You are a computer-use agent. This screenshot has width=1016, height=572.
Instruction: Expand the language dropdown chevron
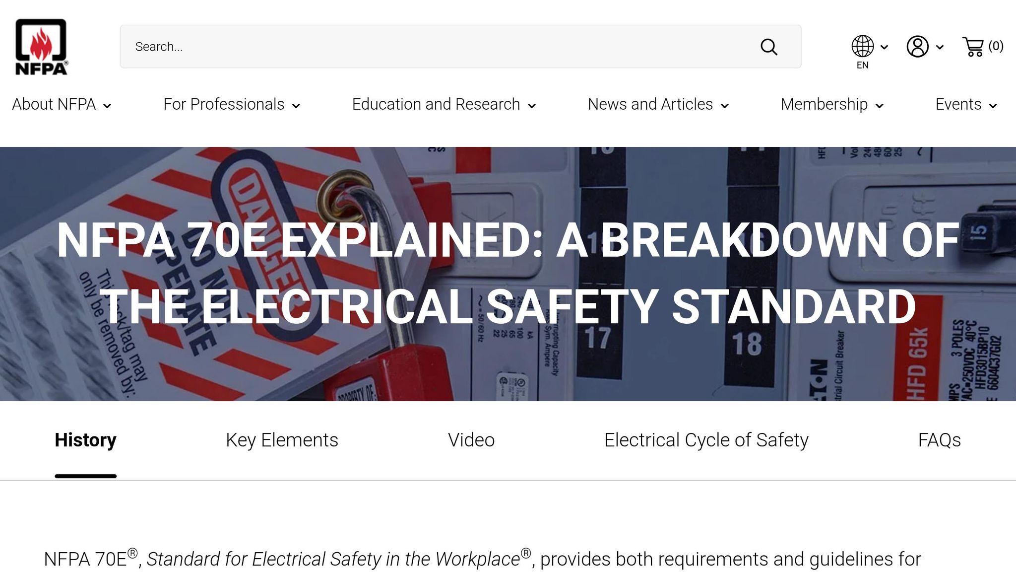(884, 47)
